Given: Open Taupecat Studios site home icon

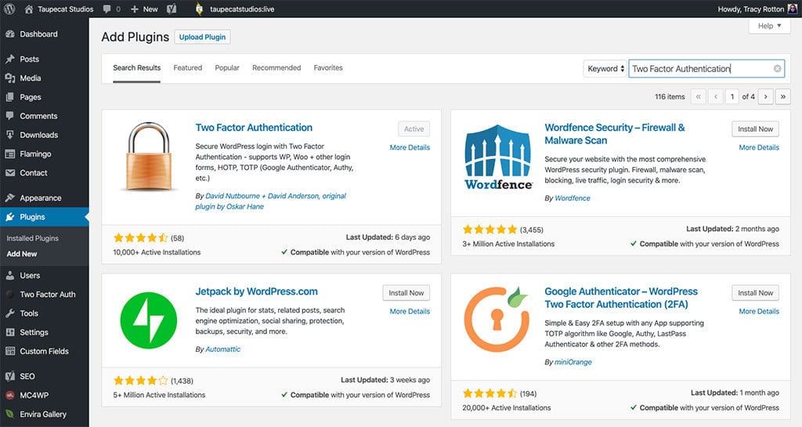Looking at the screenshot, I should 29,9.
